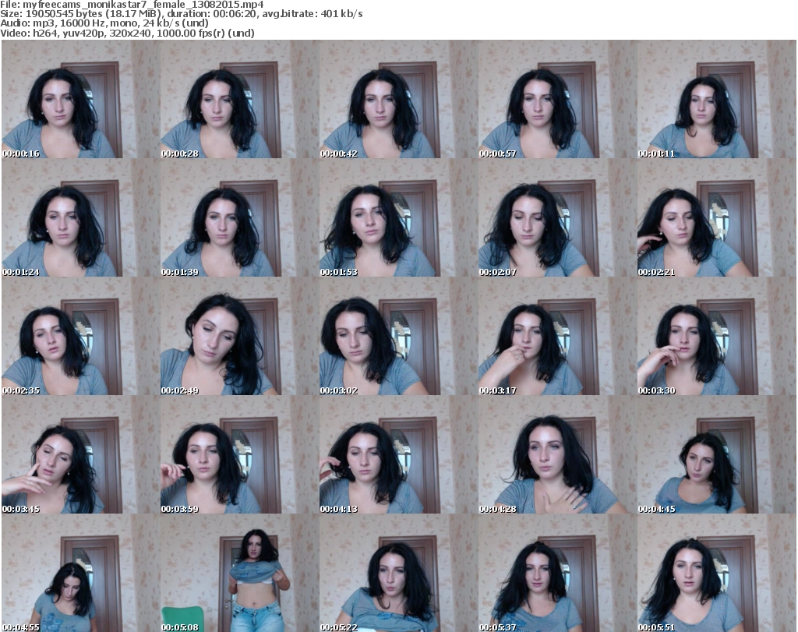Image resolution: width=798 pixels, height=632 pixels.
Task: Click the thumbnail frame stamped 00:02:07
Action: (x=557, y=217)
